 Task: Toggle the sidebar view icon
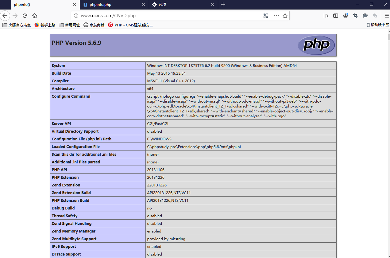pyautogui.click(x=336, y=16)
